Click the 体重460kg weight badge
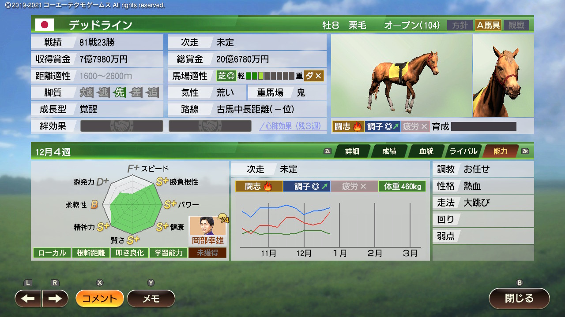 402,186
